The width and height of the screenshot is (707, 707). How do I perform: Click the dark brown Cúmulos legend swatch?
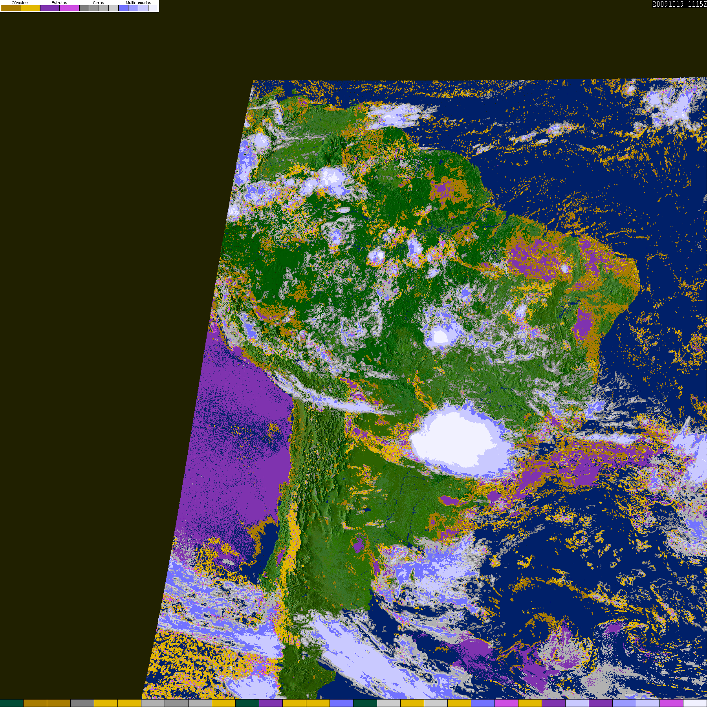(11, 8)
